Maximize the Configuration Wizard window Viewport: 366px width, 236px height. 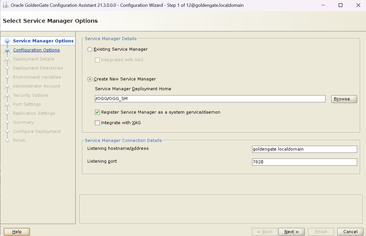click(x=340, y=5)
